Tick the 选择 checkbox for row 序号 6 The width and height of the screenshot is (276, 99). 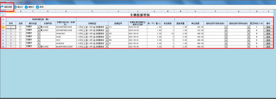[x=20, y=44]
